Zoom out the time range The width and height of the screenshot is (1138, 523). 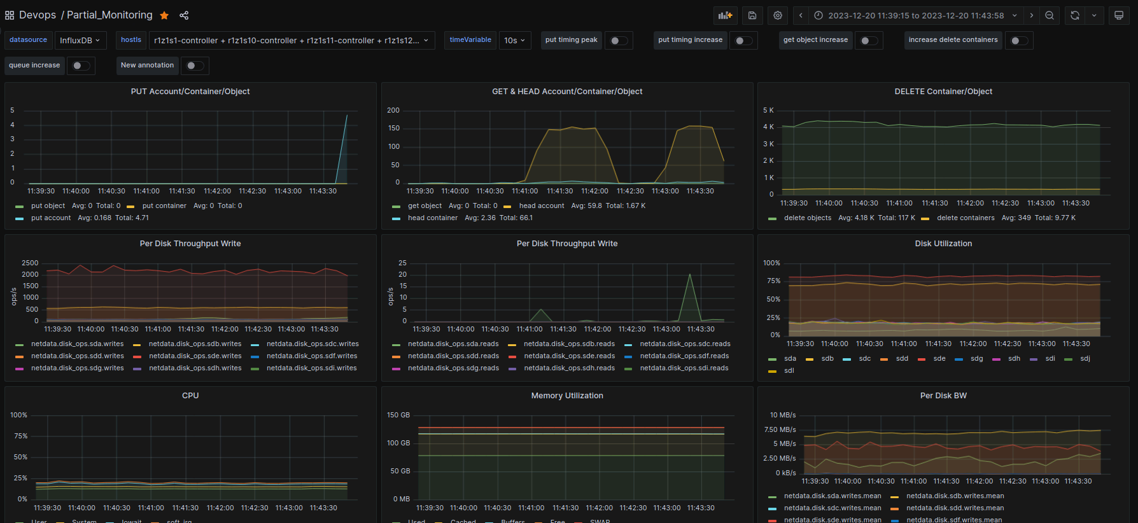coord(1050,15)
